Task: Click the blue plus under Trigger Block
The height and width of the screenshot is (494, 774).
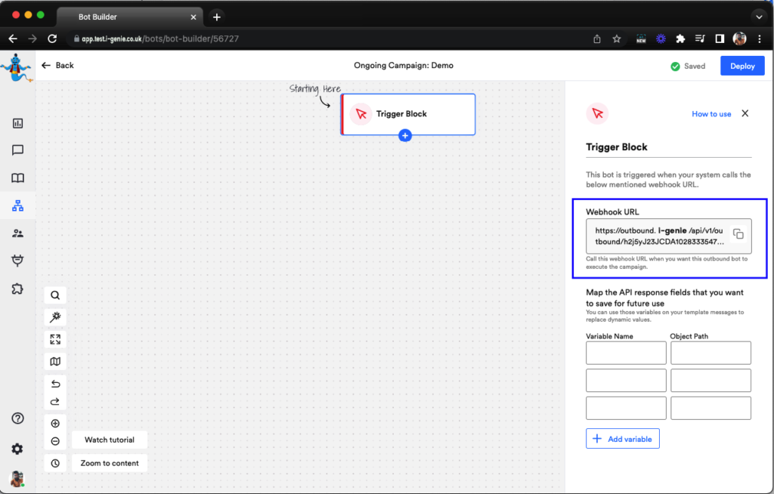Action: coord(405,136)
